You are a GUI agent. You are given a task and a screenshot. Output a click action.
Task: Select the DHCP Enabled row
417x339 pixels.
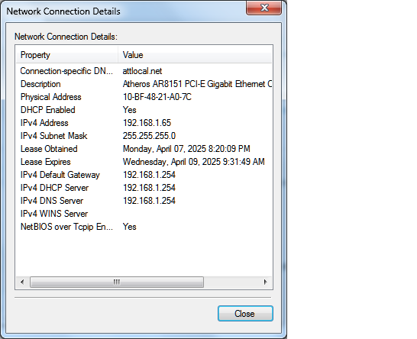pos(144,110)
